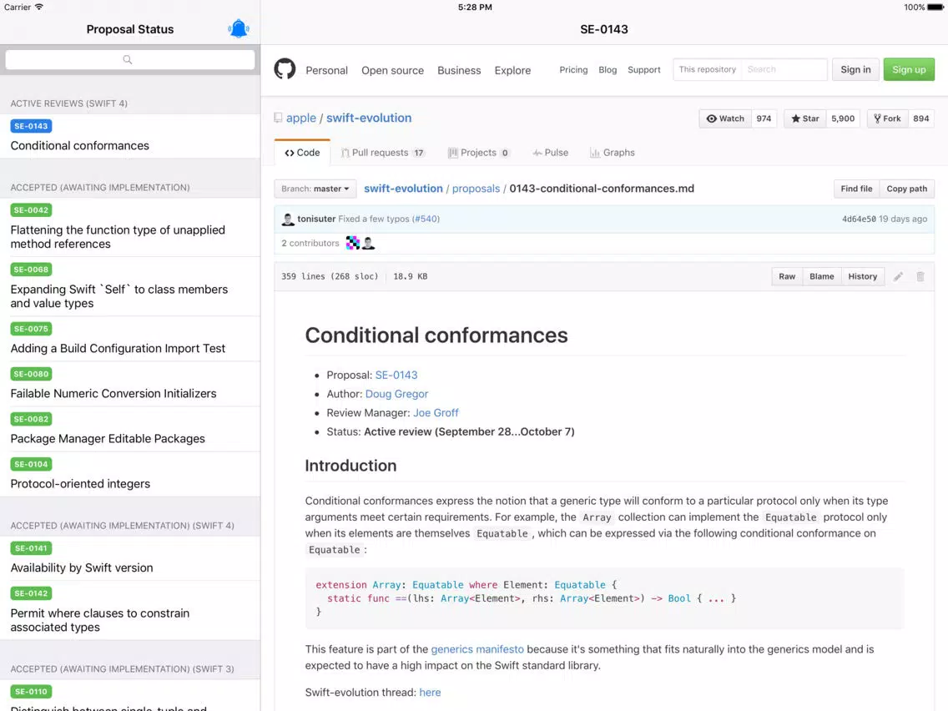Click the Find file button
The height and width of the screenshot is (711, 948).
(x=856, y=189)
